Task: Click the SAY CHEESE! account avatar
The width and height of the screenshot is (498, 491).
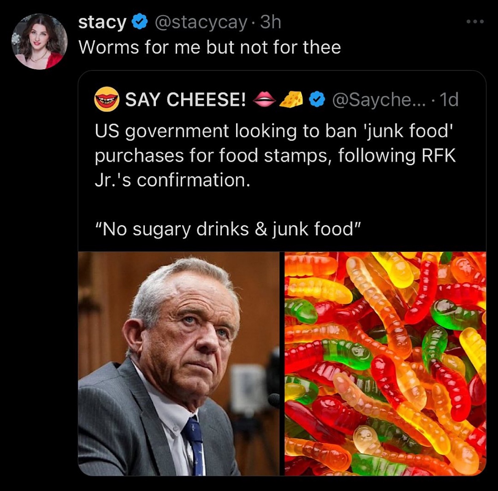Action: 106,99
